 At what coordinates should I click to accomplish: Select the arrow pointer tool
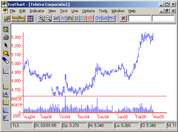tap(6, 45)
